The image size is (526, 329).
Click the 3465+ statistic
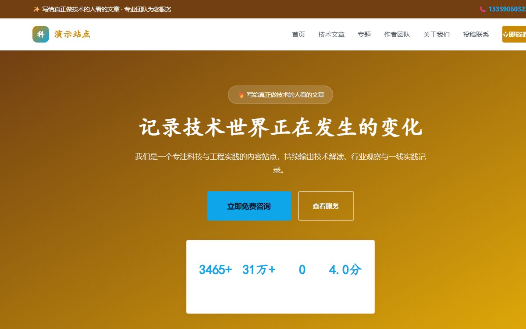click(x=215, y=270)
